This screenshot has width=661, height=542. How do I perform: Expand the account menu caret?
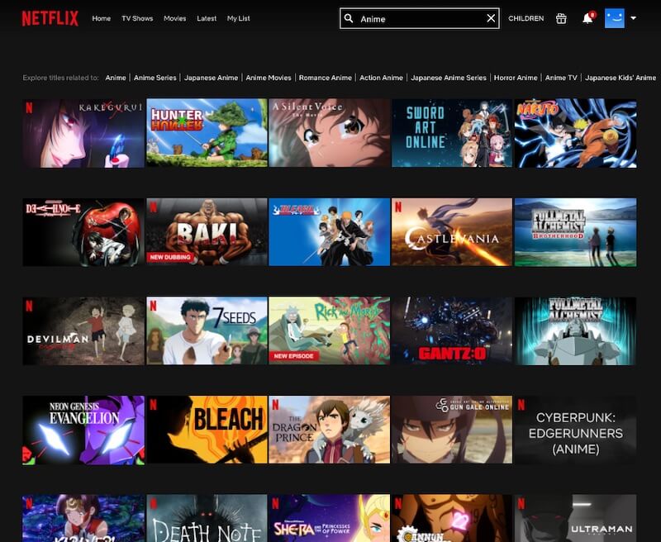[633, 18]
